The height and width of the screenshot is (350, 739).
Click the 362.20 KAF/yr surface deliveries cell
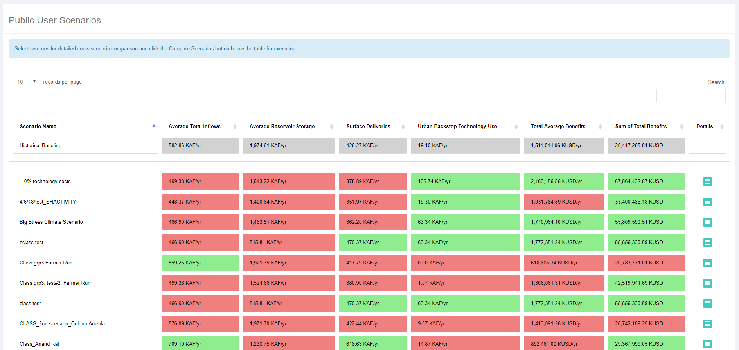(373, 222)
